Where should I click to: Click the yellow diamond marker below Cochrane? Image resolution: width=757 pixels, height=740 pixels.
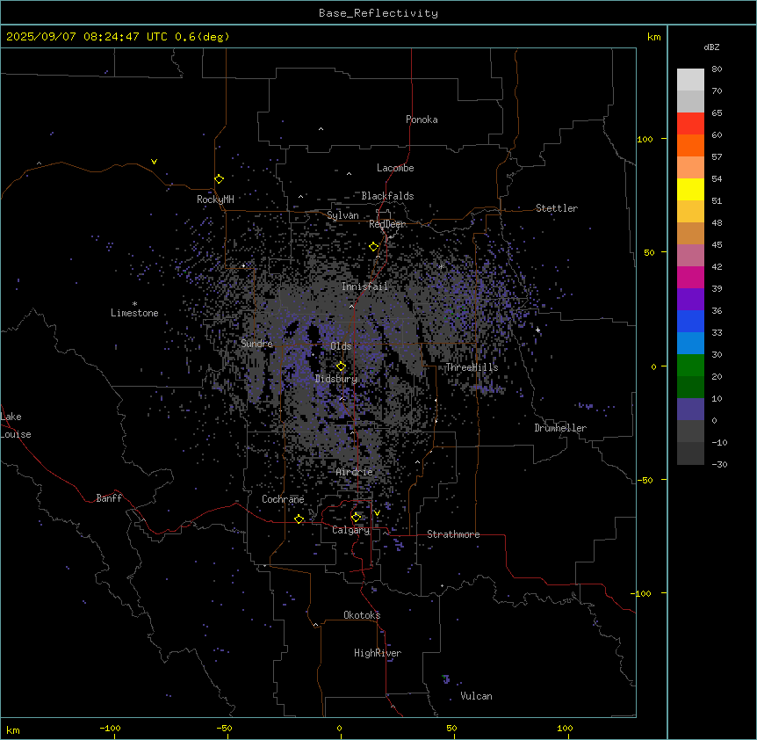(299, 519)
